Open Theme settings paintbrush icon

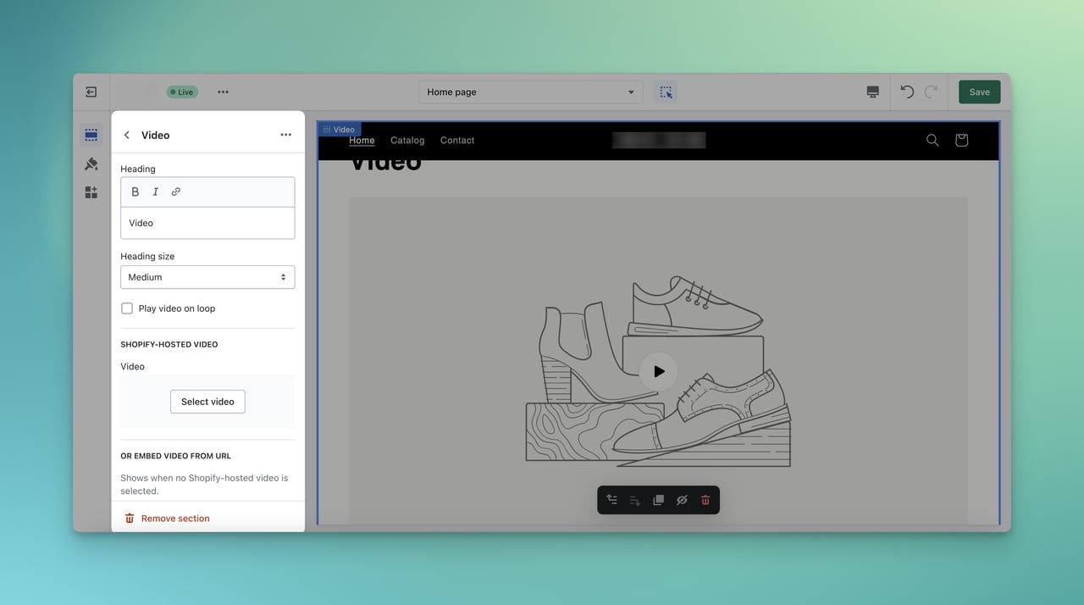point(91,164)
